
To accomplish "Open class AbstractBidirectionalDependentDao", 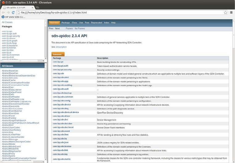I will tap(19, 76).
